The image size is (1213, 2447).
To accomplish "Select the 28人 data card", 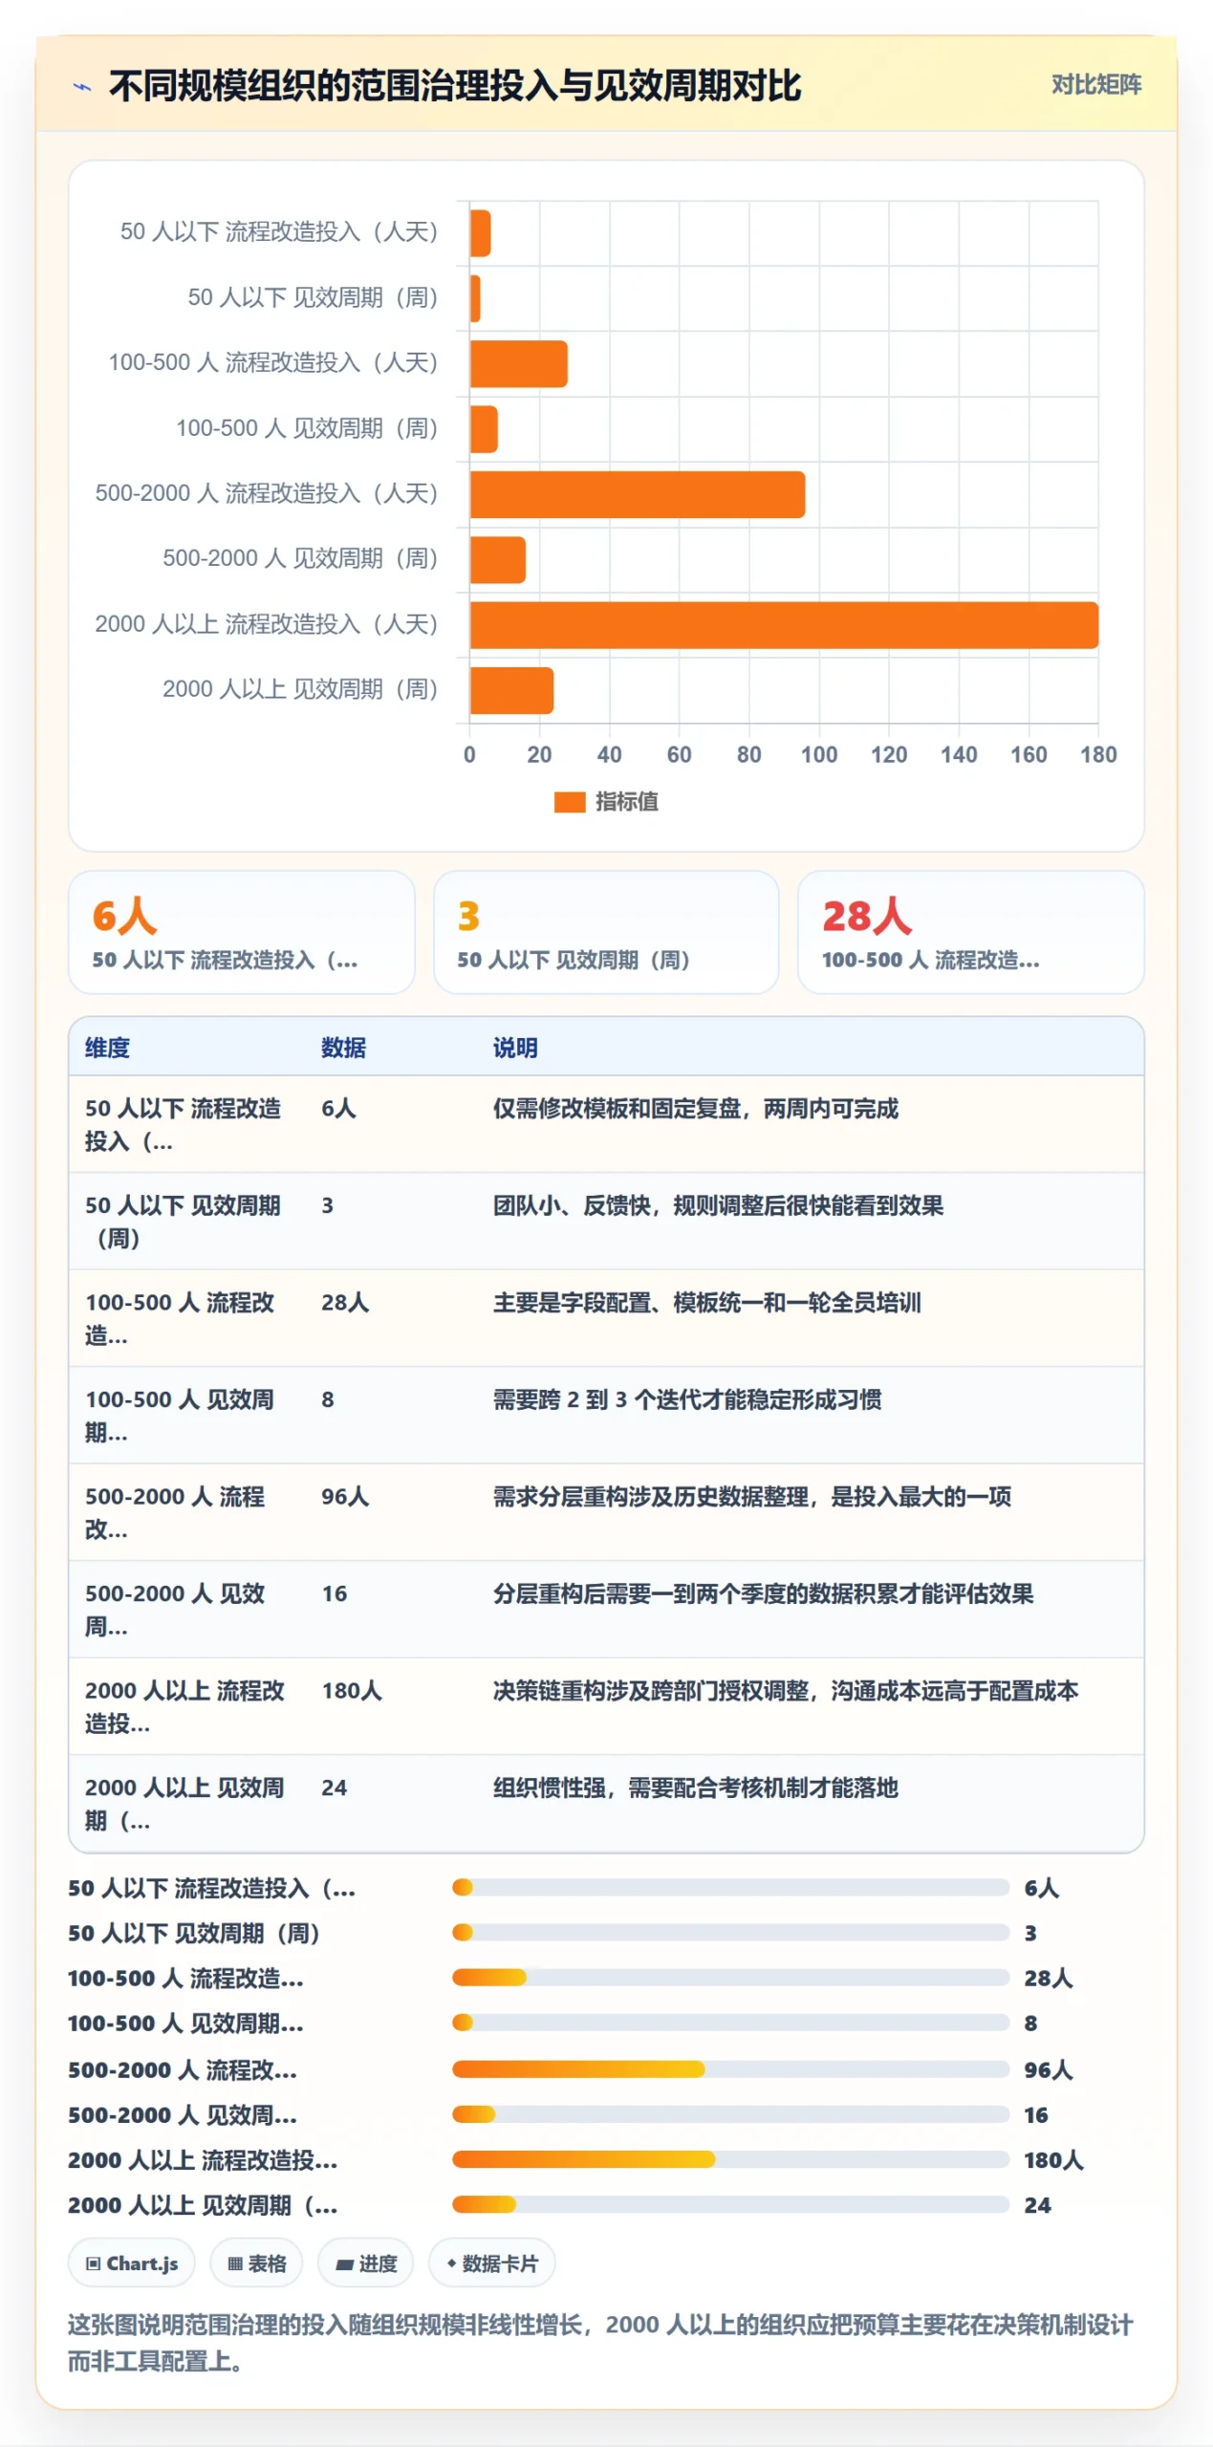I will click(970, 932).
